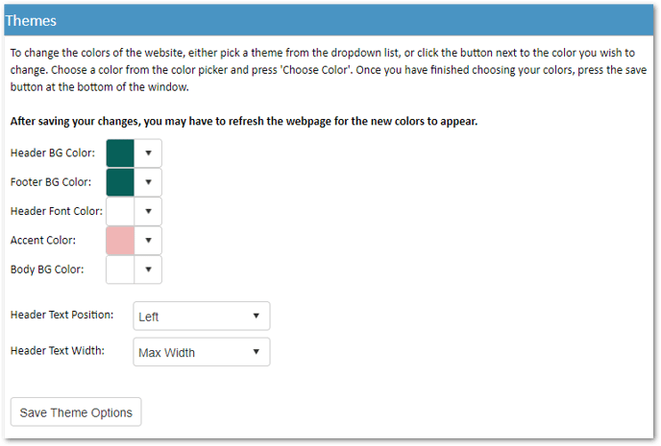661x446 pixels.
Task: Click the Header Text Position label
Action: click(x=61, y=315)
